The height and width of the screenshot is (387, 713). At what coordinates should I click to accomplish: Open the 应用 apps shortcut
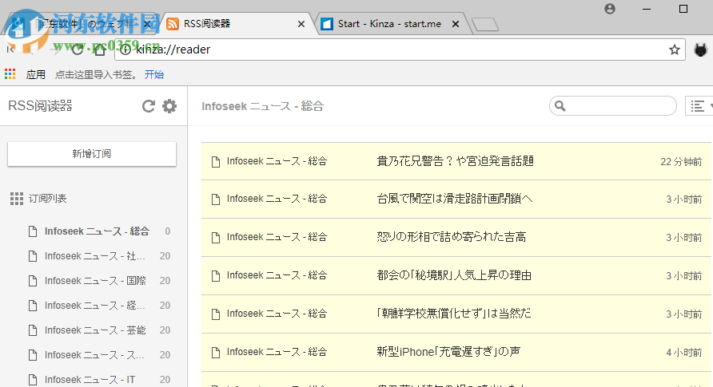(x=25, y=74)
